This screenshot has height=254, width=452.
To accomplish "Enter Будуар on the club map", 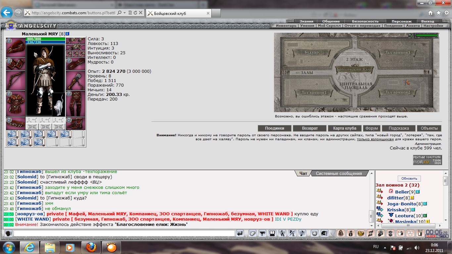I will tap(311, 52).
